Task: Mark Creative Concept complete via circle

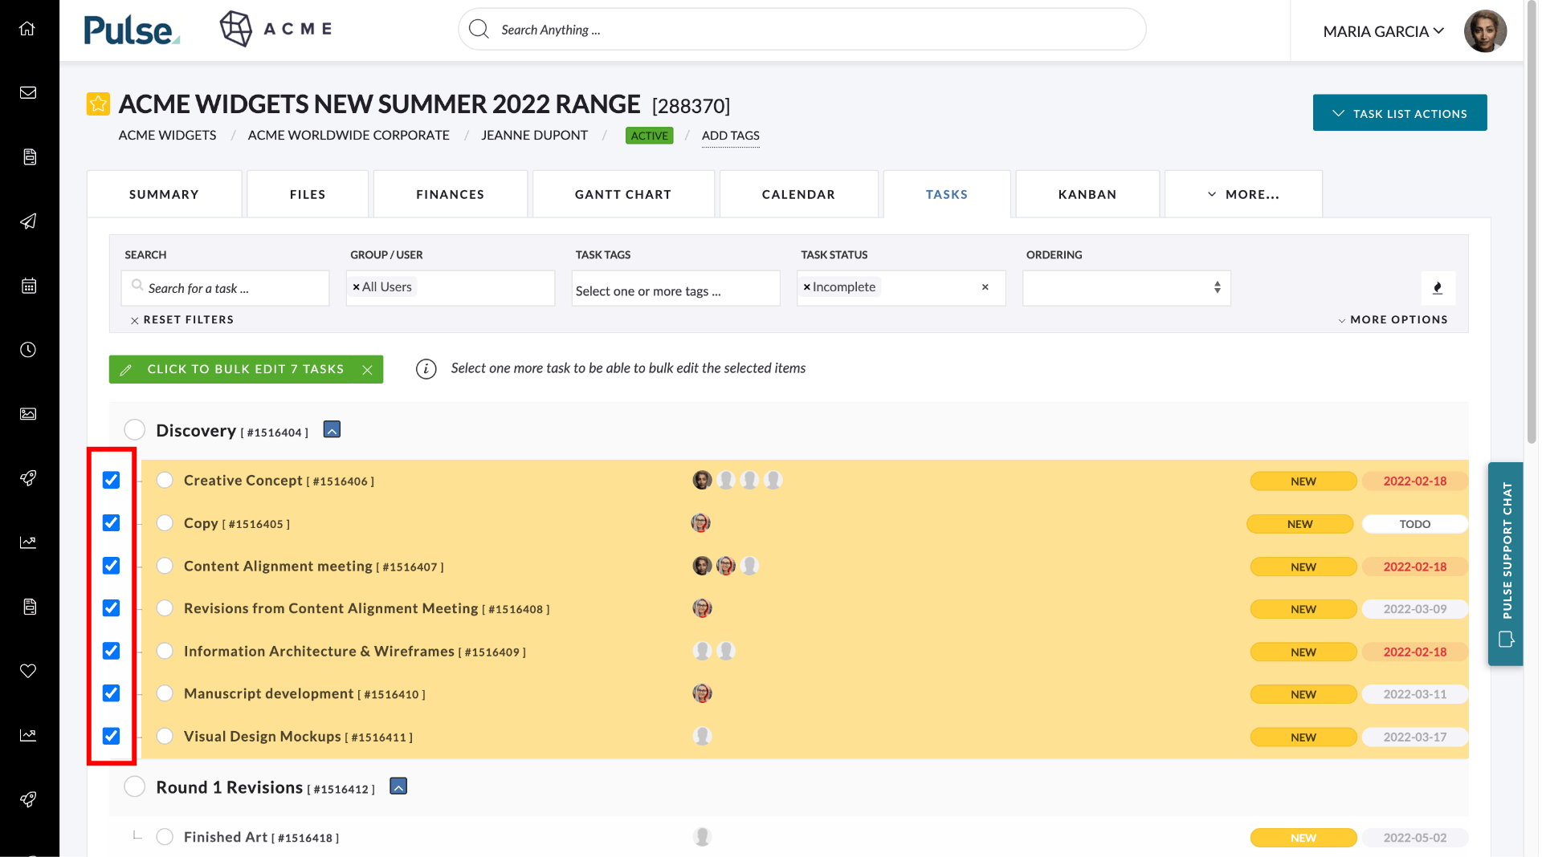Action: (x=165, y=480)
